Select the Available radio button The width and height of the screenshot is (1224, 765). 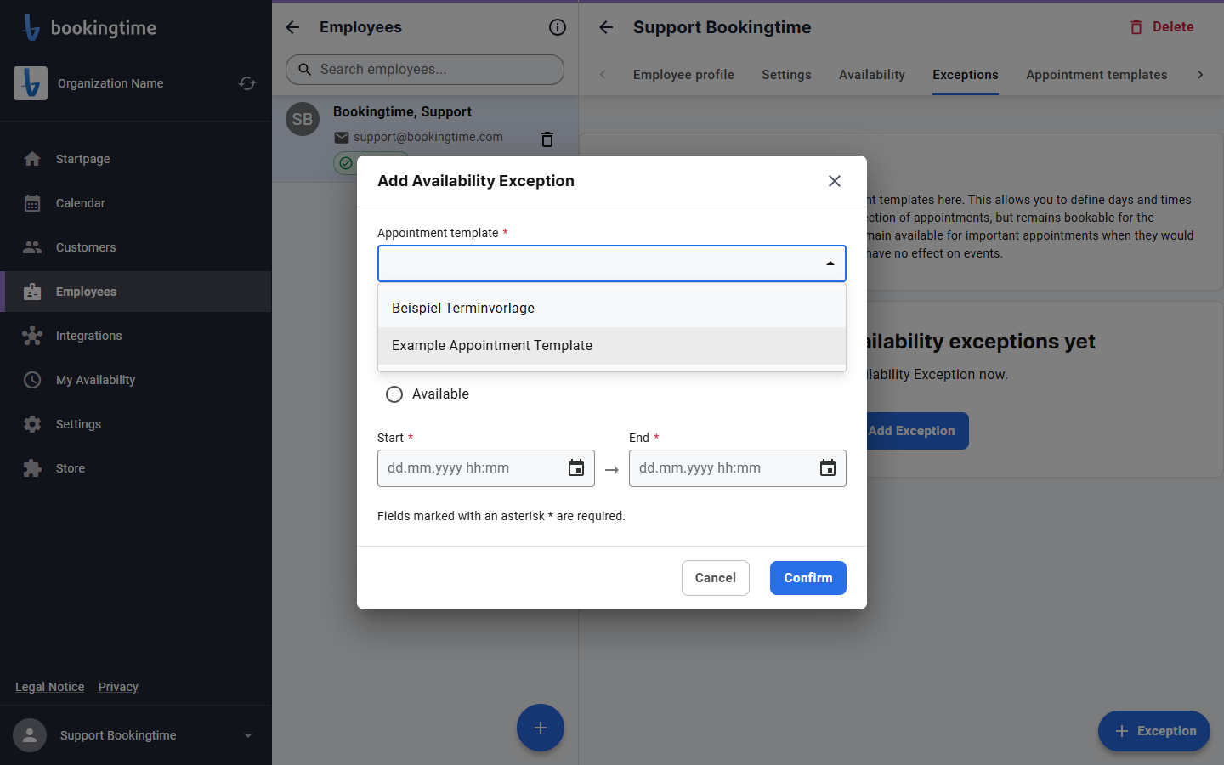tap(394, 394)
